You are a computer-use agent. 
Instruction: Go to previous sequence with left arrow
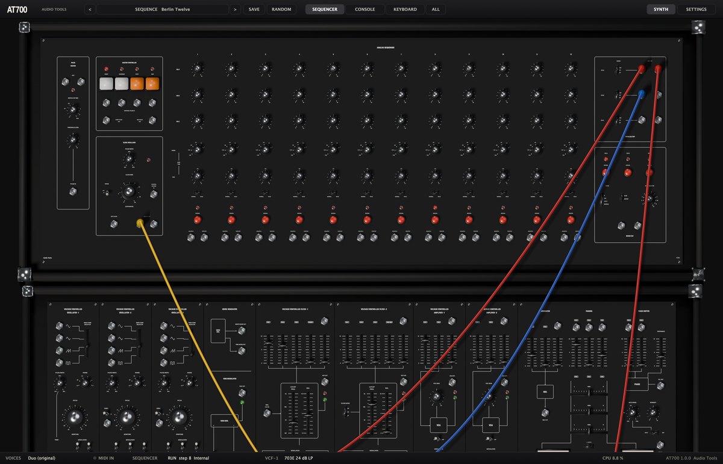(x=90, y=10)
